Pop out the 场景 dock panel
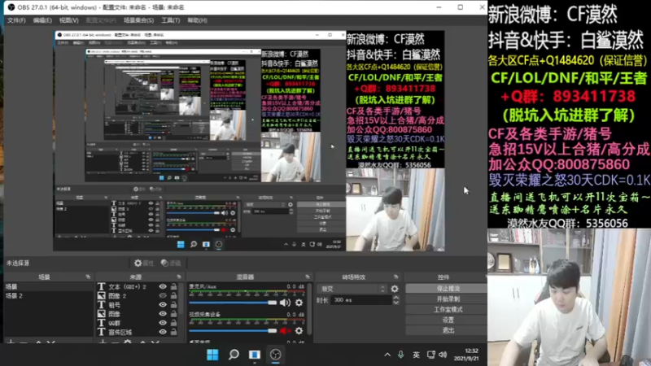Screen dimensions: 651x366 pyautogui.click(x=88, y=277)
